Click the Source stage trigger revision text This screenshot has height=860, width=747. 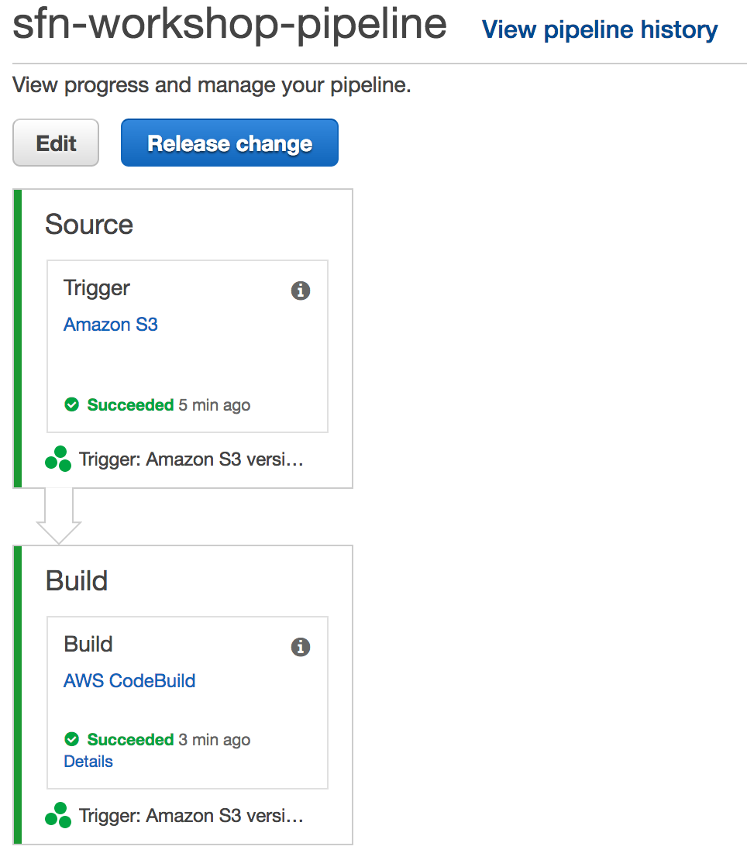pyautogui.click(x=191, y=459)
